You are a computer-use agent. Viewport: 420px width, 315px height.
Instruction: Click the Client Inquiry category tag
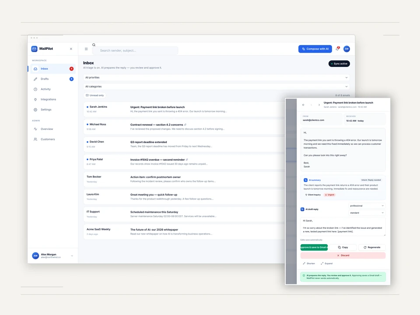point(313,195)
